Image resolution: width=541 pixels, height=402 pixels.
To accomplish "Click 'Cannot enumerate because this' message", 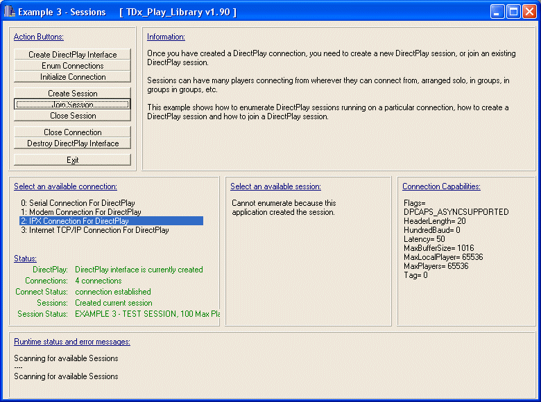I will (284, 202).
